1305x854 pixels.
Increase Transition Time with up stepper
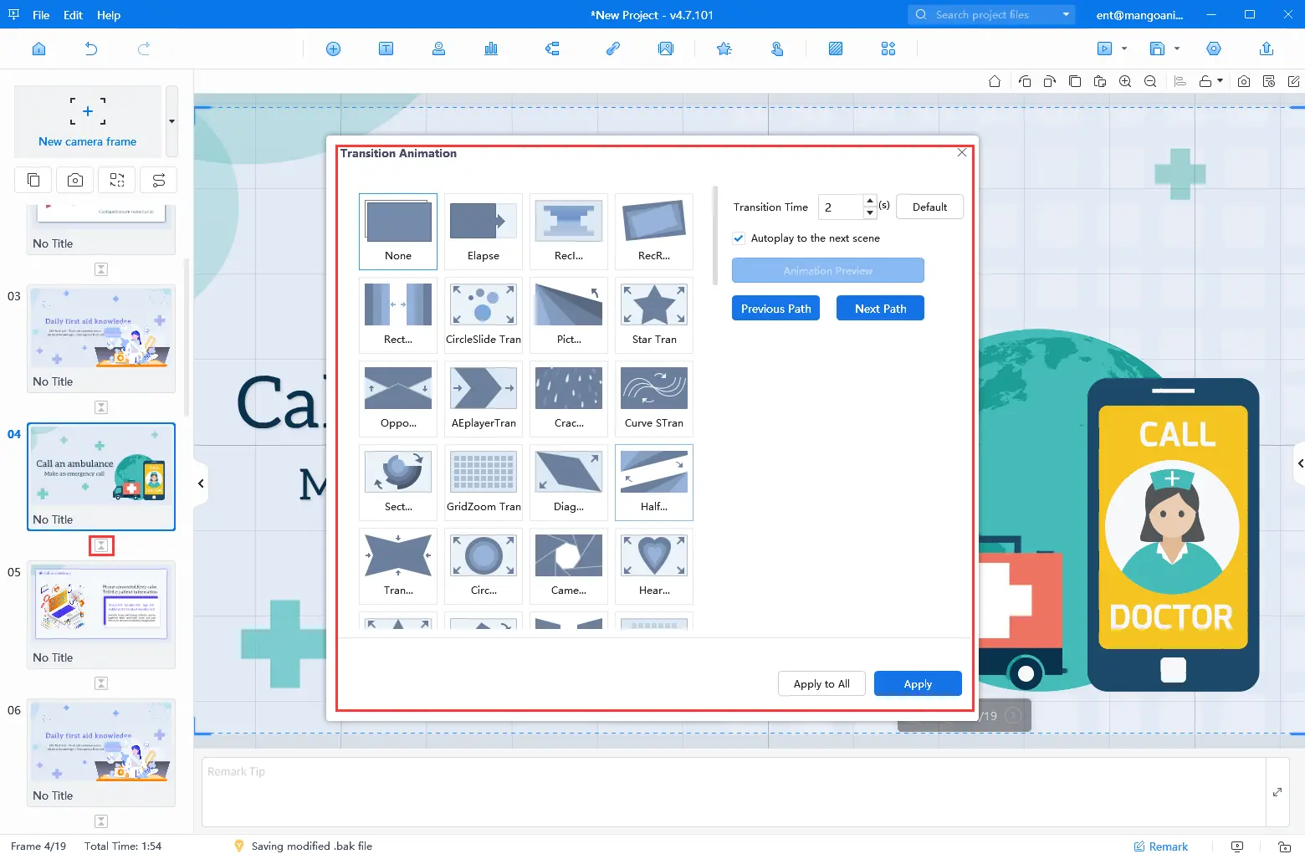(x=870, y=201)
